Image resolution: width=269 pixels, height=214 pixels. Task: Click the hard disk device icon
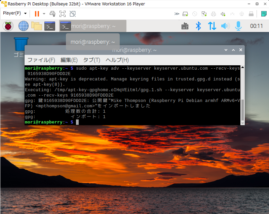(185, 14)
